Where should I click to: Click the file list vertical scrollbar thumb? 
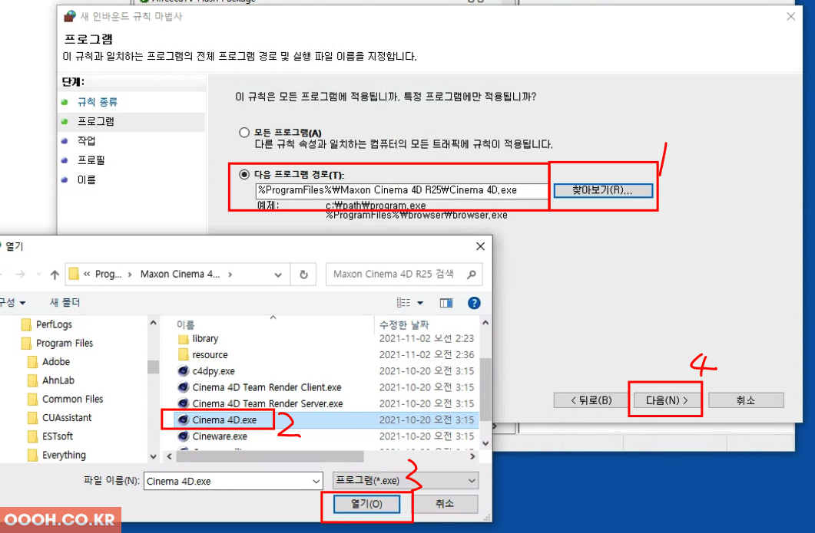pyautogui.click(x=485, y=390)
